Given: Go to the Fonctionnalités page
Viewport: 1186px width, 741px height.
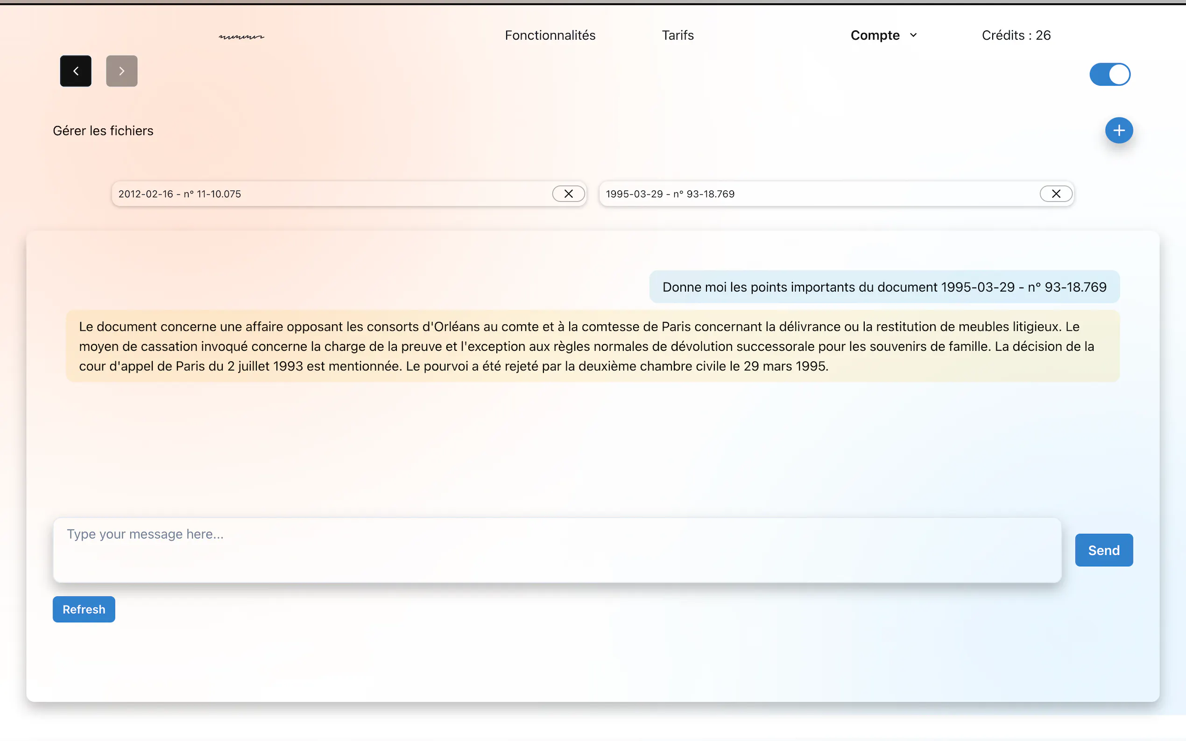Looking at the screenshot, I should point(550,35).
